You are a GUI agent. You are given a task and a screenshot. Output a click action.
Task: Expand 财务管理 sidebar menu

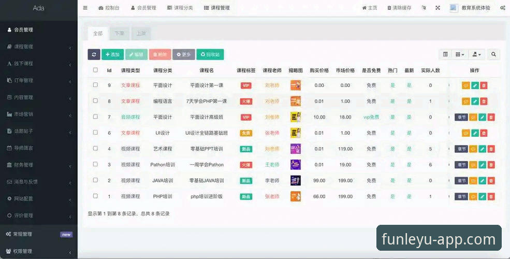click(39, 165)
